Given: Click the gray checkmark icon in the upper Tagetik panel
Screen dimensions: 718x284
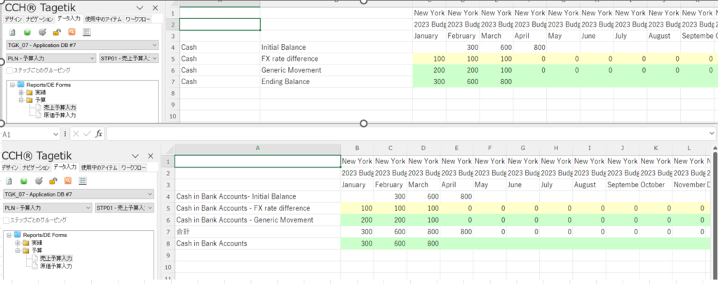Looking at the screenshot, I should click(41, 32).
